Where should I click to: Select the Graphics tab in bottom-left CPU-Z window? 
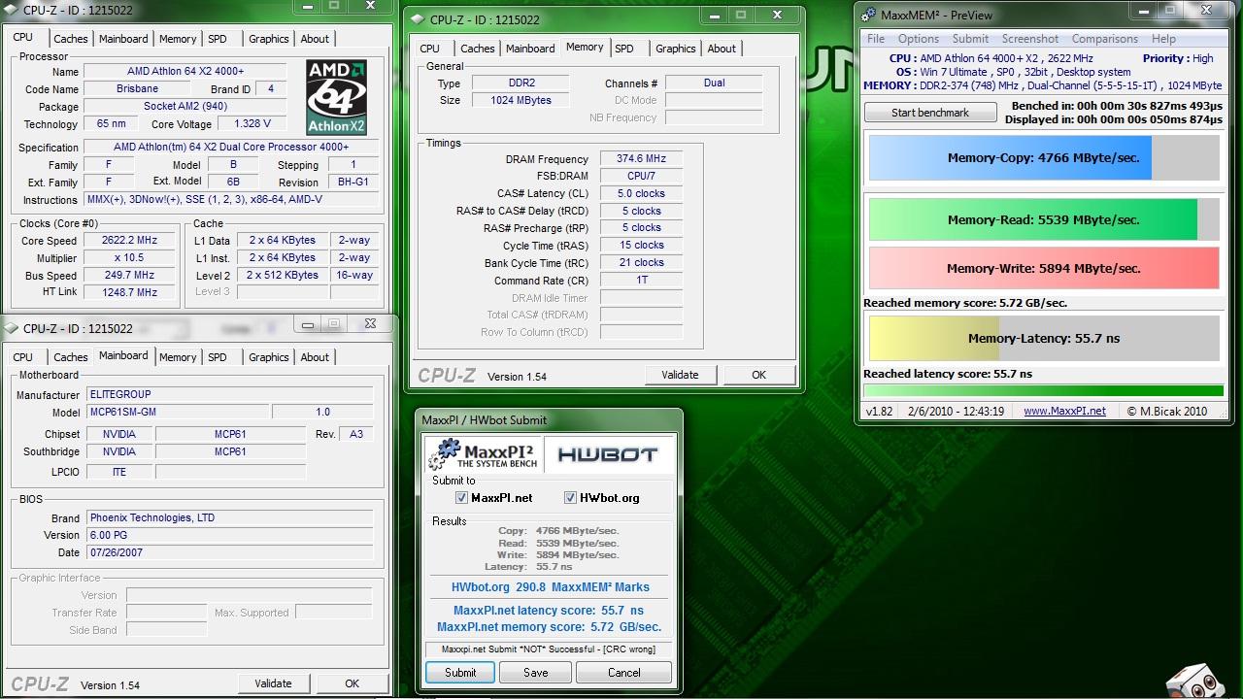click(x=269, y=357)
